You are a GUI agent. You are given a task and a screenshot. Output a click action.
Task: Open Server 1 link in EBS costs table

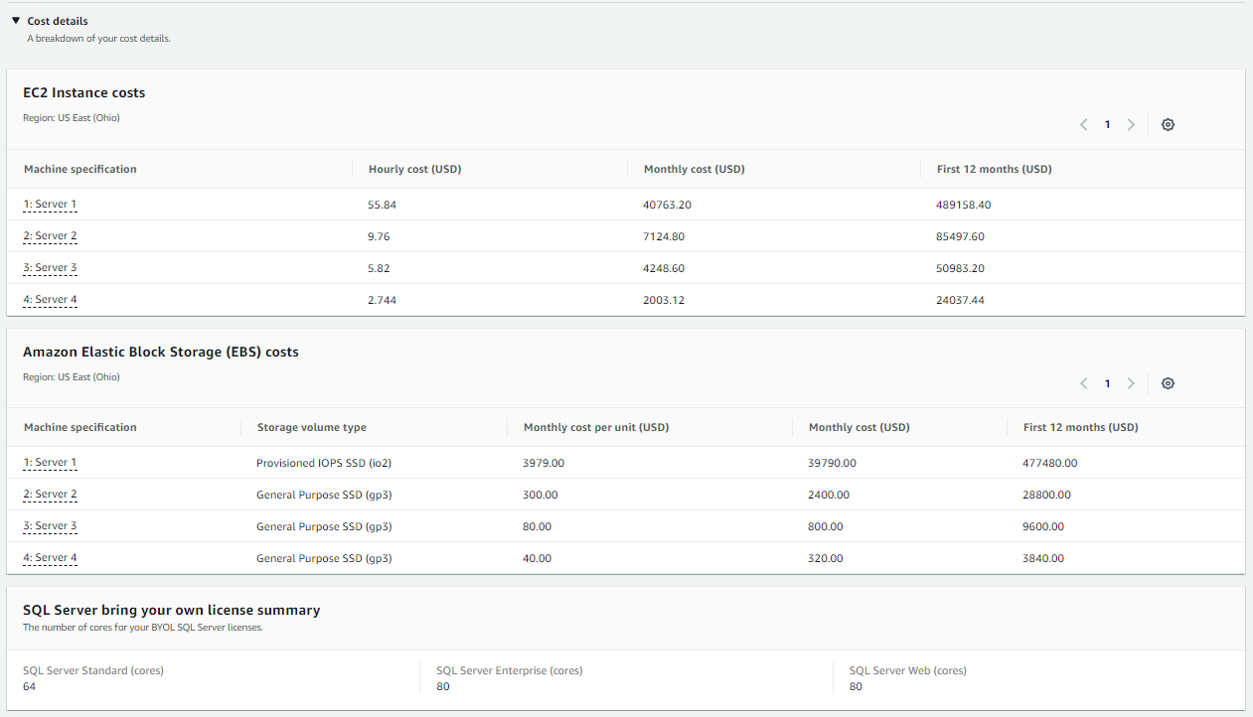tap(50, 463)
